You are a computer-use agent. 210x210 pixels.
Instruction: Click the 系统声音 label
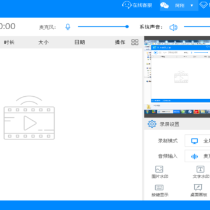click(x=151, y=27)
